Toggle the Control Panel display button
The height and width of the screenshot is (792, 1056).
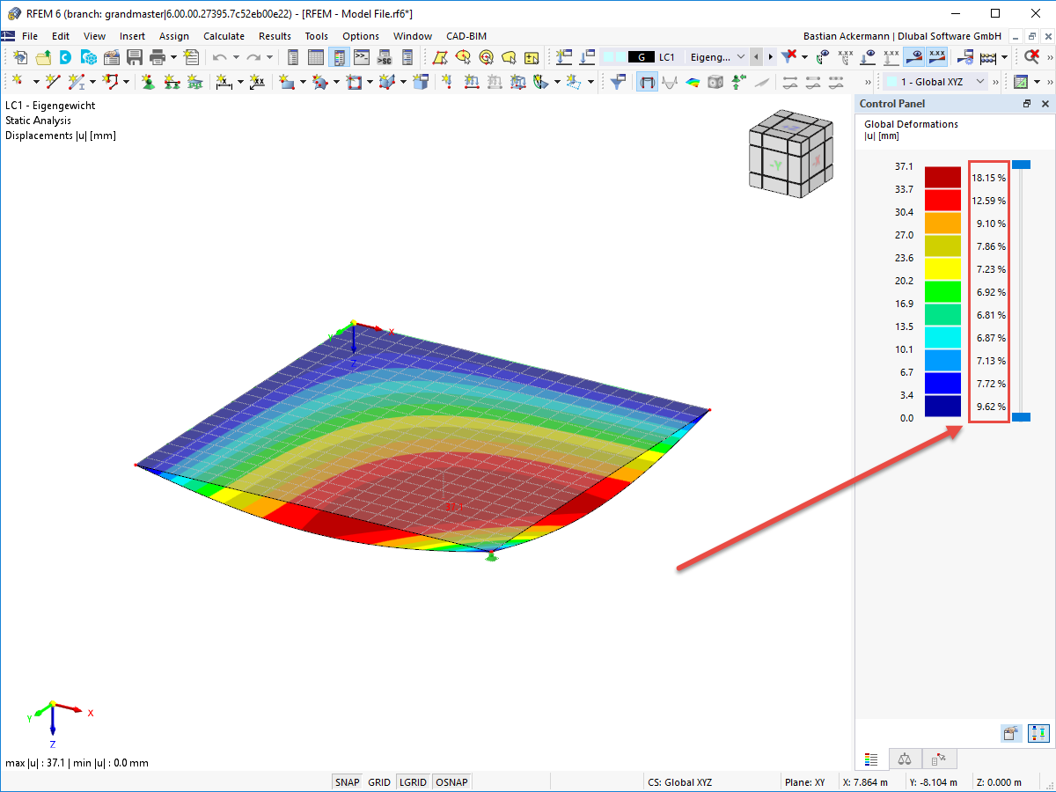coord(339,57)
